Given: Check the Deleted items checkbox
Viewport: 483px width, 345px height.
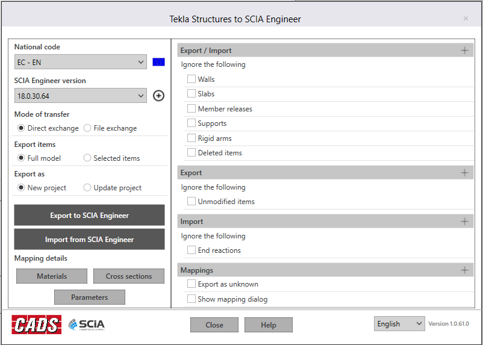Looking at the screenshot, I should [192, 152].
